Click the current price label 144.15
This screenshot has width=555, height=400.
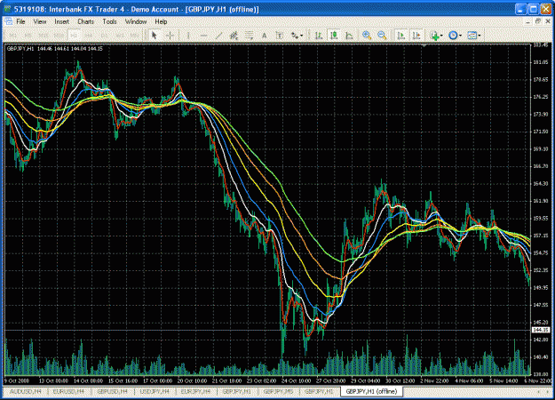point(541,330)
